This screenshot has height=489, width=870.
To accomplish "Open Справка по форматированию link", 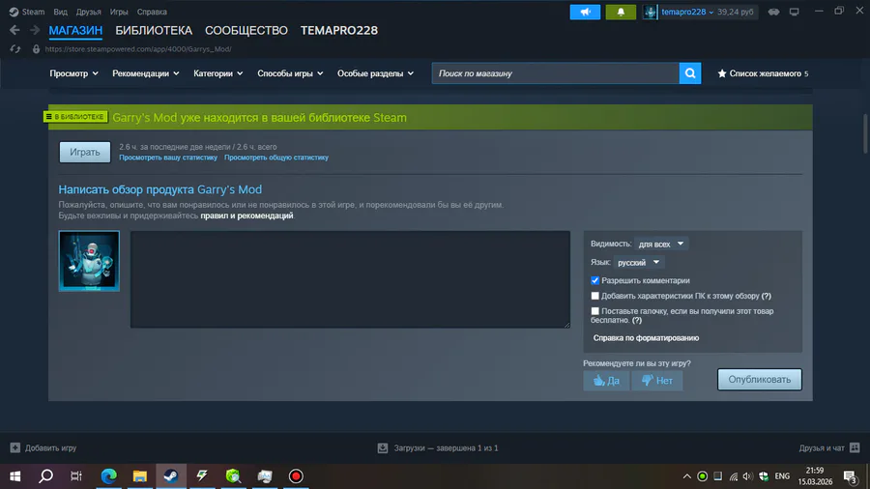I will 646,337.
